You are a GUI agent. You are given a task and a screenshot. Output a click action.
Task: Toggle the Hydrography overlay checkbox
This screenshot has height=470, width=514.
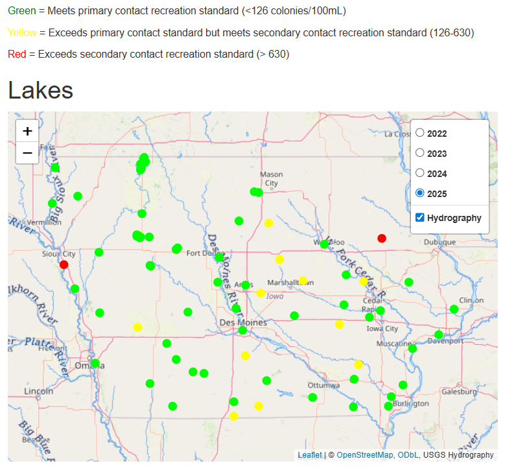pyautogui.click(x=420, y=217)
